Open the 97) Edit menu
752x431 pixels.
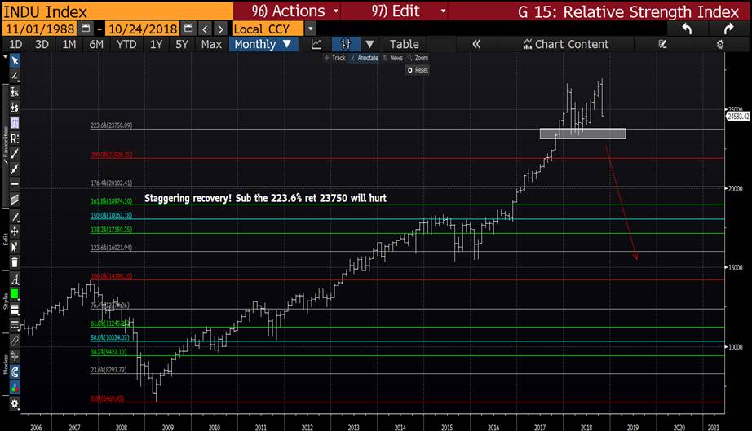408,11
